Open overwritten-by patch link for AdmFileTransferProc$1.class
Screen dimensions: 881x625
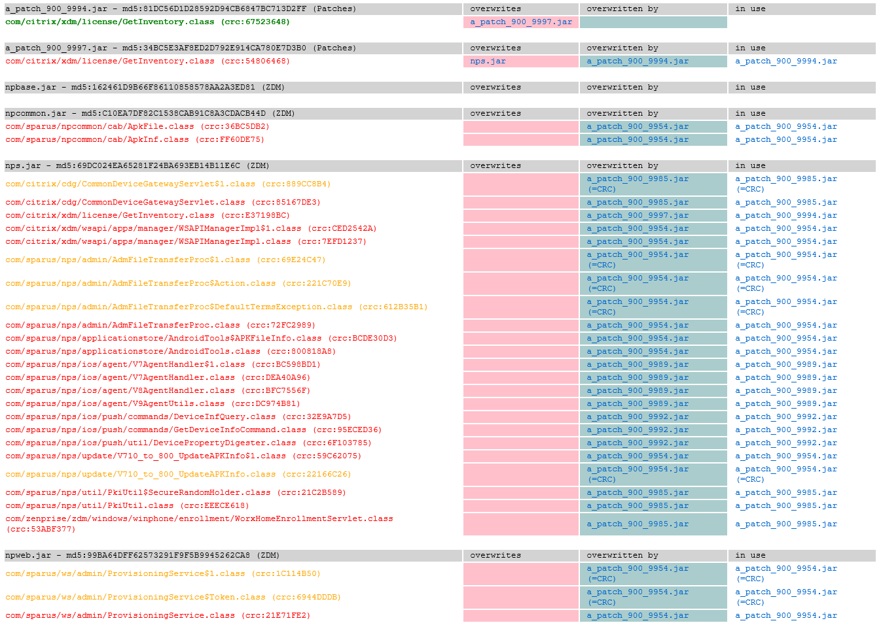(x=638, y=254)
